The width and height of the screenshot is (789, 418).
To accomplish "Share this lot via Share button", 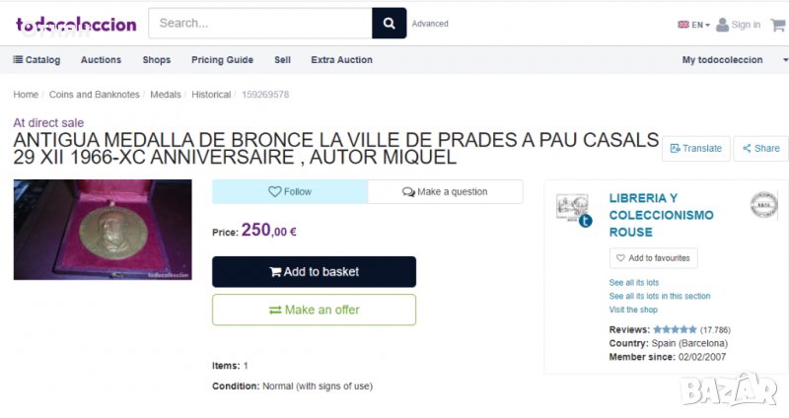I will (x=759, y=148).
